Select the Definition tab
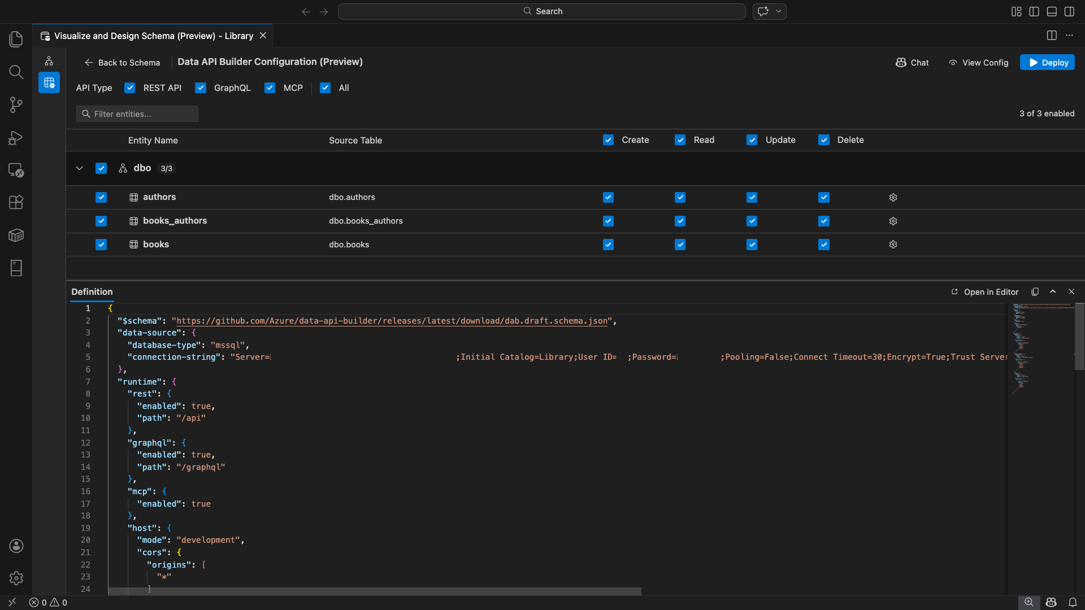Image resolution: width=1085 pixels, height=610 pixels. (x=92, y=291)
